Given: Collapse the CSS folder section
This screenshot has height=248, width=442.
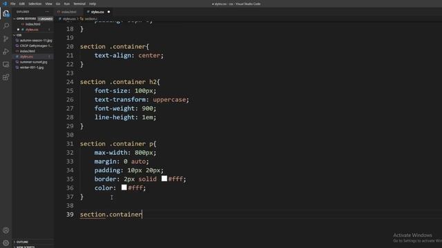Looking at the screenshot, I should click(19, 35).
